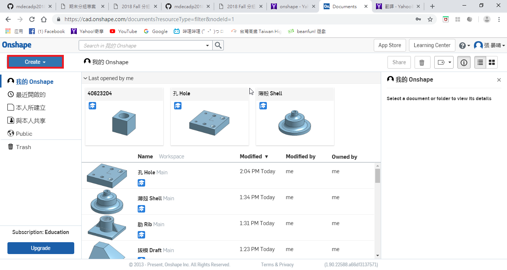The image size is (507, 270).
Task: Open 薄殼 Shell in the list row
Action: coord(150,198)
